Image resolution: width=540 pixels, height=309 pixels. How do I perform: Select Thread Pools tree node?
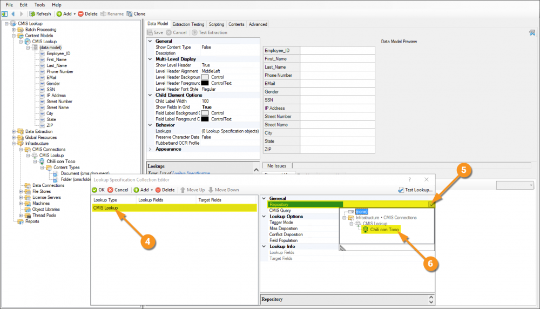[44, 216]
